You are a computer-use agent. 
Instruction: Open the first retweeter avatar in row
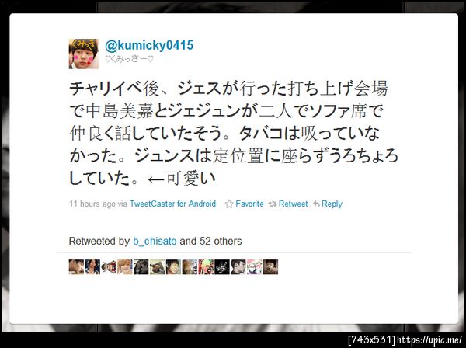tap(76, 266)
